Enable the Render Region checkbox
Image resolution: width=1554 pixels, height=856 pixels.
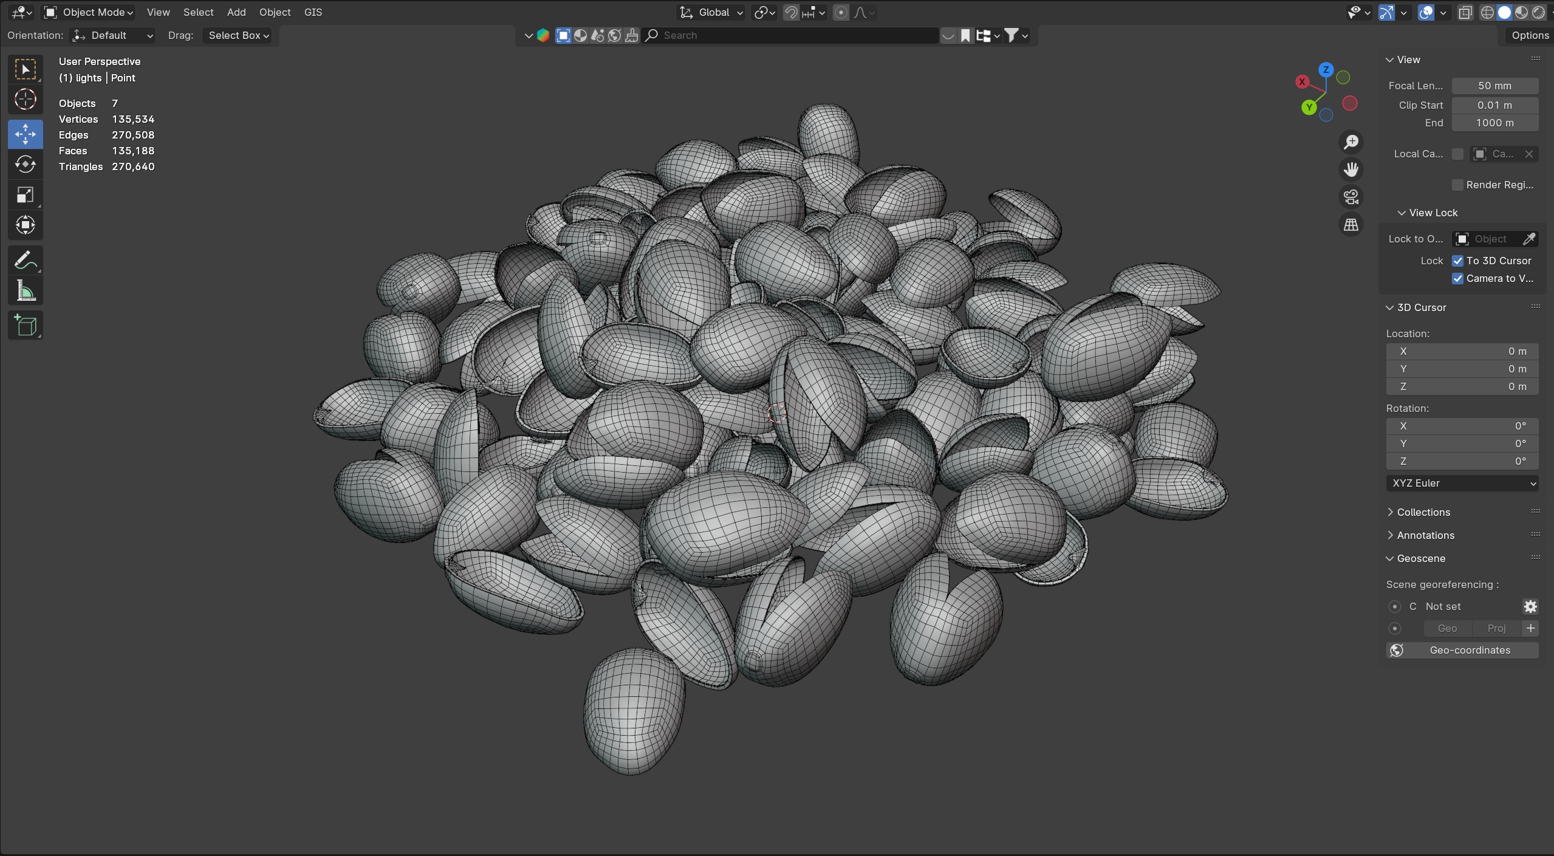(1458, 185)
